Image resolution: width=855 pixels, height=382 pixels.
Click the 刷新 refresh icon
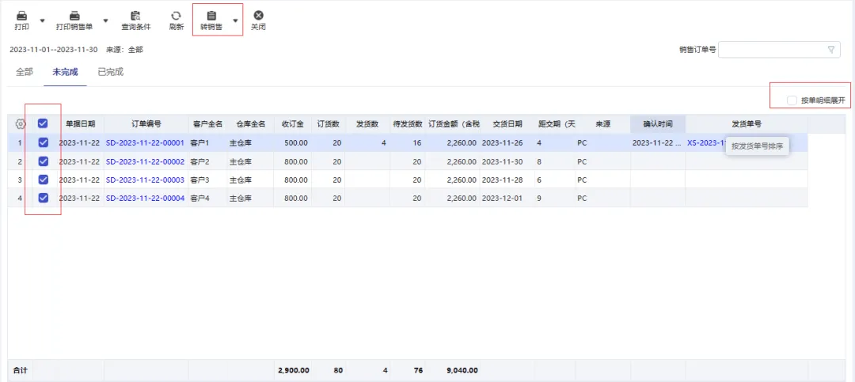176,16
